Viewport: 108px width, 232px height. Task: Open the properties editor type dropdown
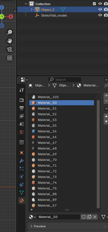(24, 80)
